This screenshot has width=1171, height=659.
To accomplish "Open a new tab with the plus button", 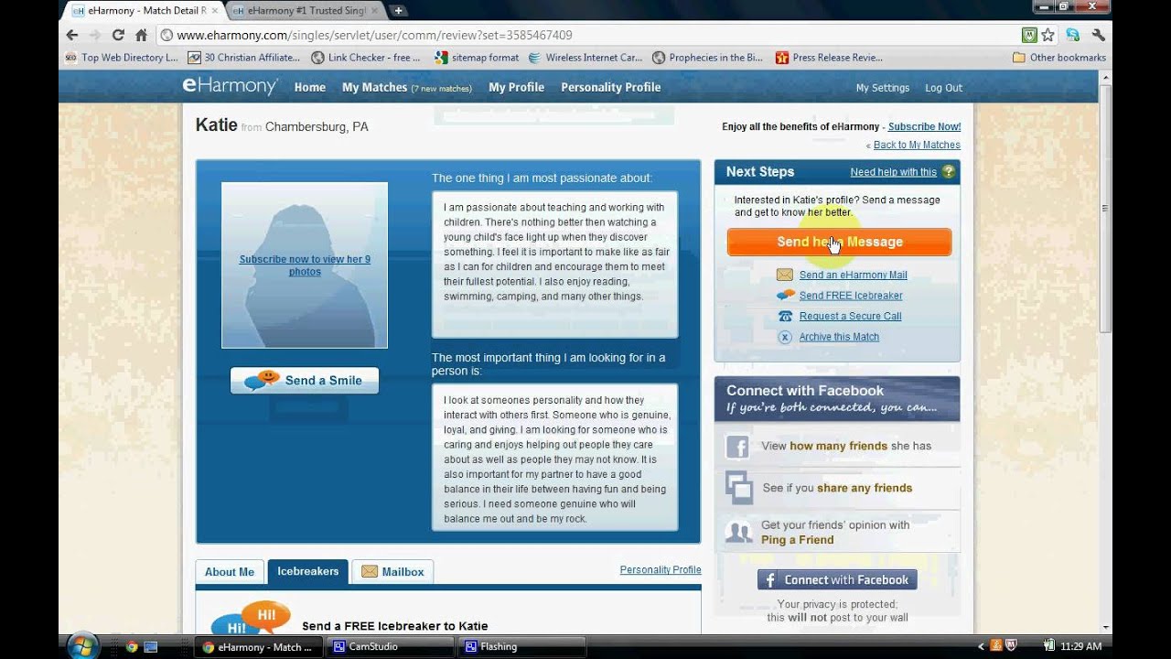I will 399,11.
